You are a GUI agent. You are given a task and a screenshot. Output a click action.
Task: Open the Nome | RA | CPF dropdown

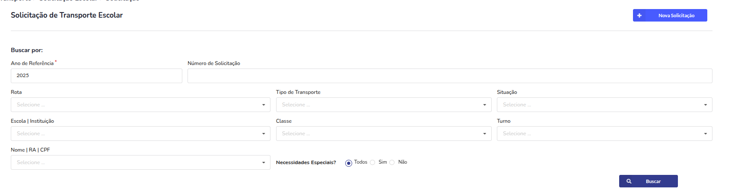pos(140,162)
